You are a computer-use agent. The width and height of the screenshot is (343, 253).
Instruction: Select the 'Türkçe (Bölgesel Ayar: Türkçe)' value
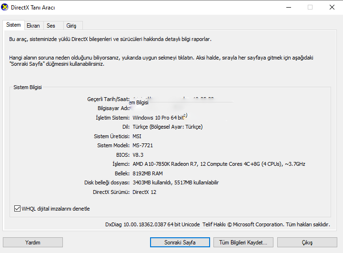pos(168,127)
